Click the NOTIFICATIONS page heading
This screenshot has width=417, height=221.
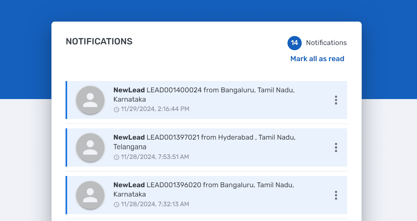(99, 41)
